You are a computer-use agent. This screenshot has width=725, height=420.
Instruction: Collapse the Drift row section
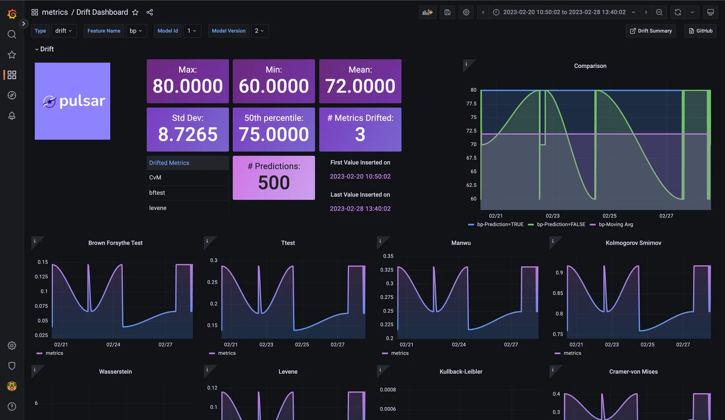click(x=44, y=49)
